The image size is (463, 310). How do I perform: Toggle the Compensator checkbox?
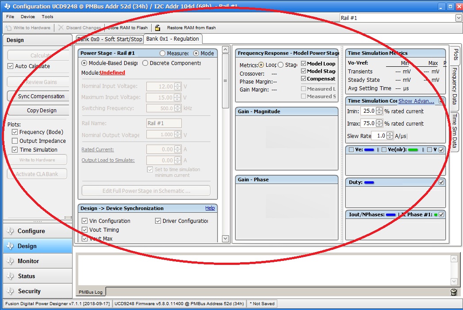tap(303, 79)
